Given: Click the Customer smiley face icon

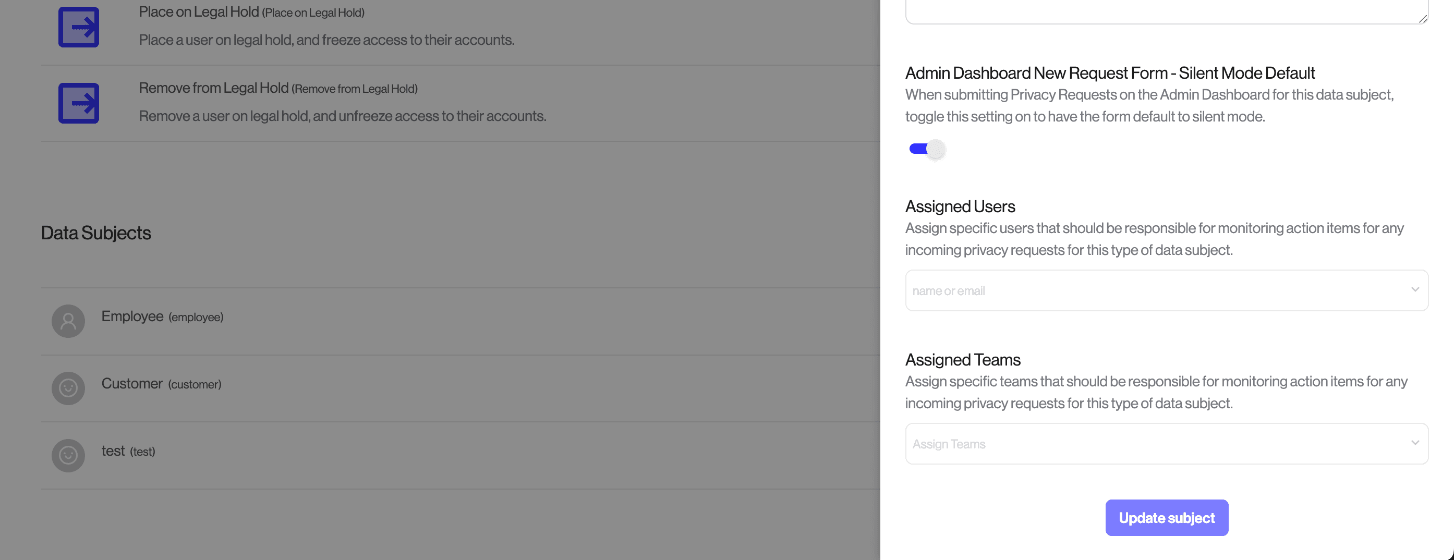Looking at the screenshot, I should (68, 388).
